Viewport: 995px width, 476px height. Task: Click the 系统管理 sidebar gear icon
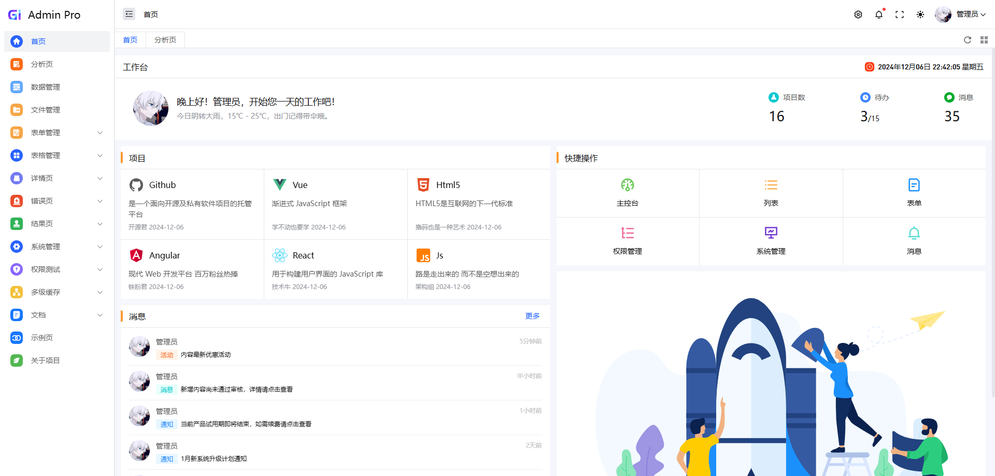[17, 247]
